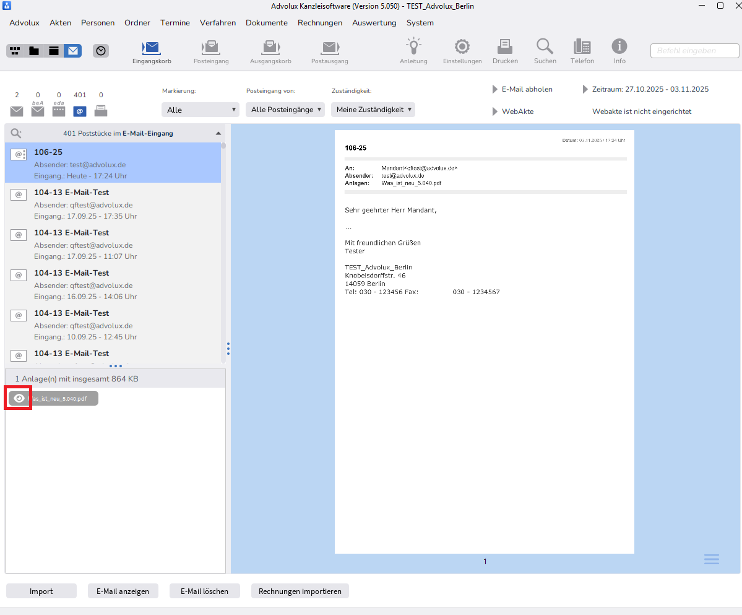The image size is (742, 615).
Task: Click the Befehl eingeben input field
Action: tap(694, 51)
